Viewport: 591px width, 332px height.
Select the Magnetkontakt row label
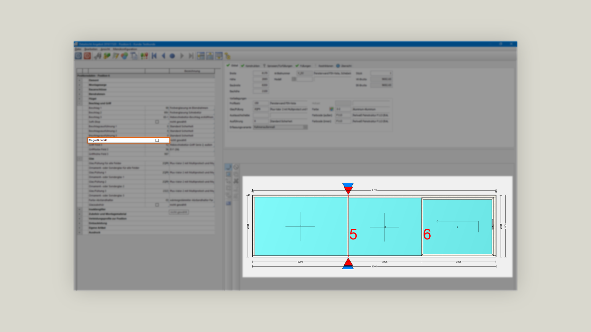(x=98, y=140)
